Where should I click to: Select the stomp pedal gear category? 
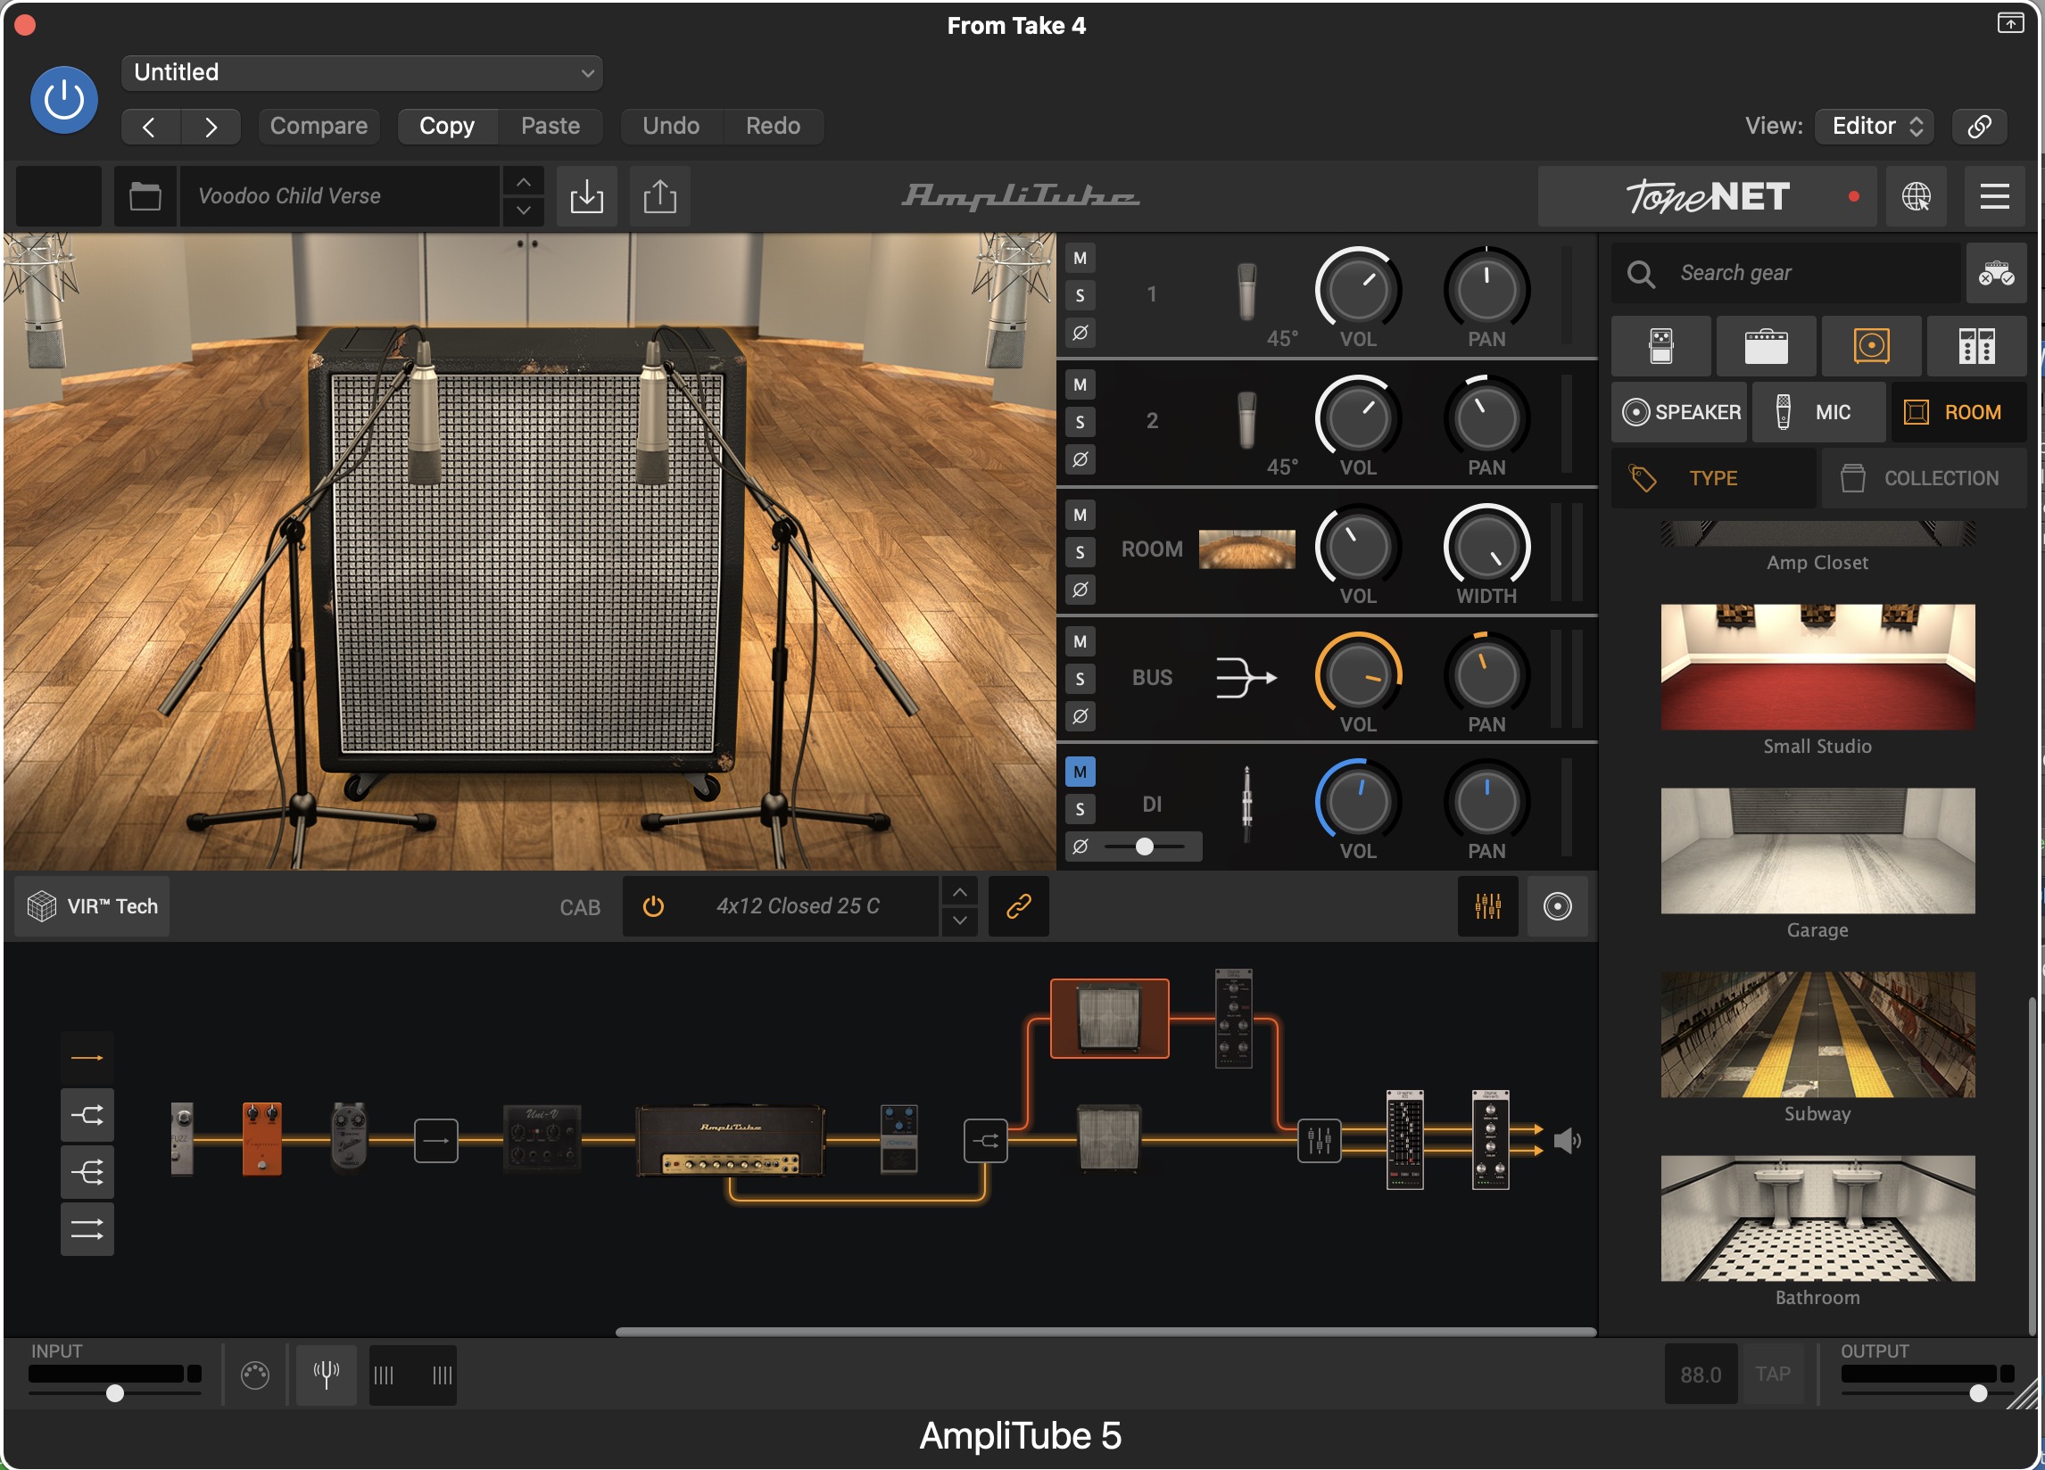(x=1660, y=346)
